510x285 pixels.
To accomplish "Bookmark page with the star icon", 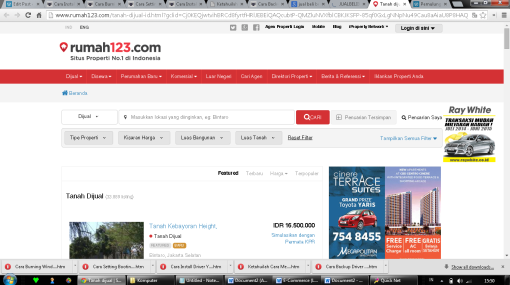I will (483, 15).
